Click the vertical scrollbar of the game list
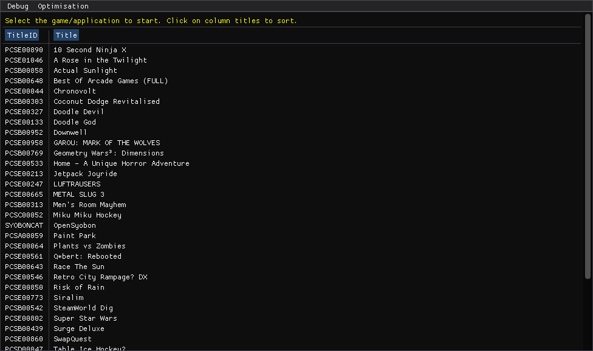This screenshot has width=593, height=351. (x=588, y=146)
